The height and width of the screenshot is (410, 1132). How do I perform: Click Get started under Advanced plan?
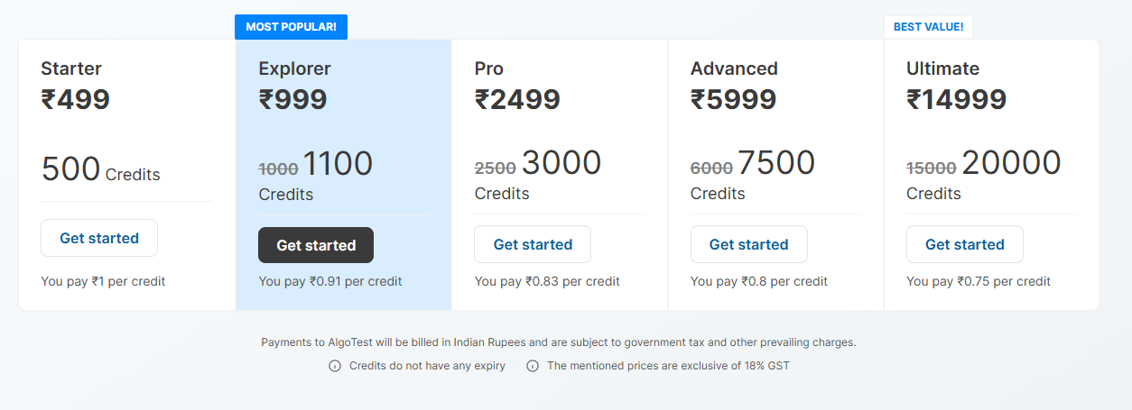(x=749, y=244)
